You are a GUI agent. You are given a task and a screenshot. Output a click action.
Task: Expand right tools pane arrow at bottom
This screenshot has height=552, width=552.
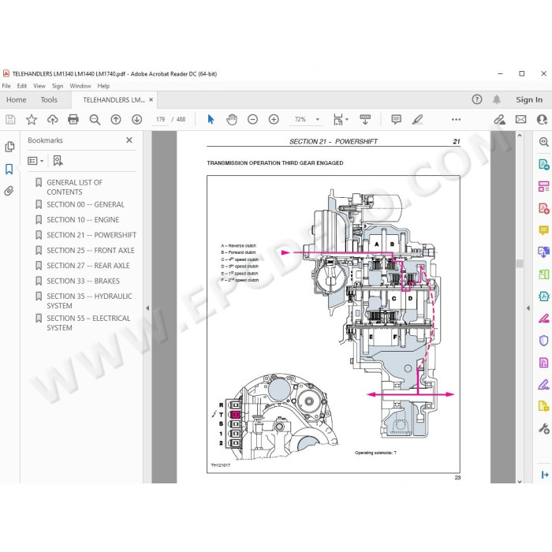point(545,475)
